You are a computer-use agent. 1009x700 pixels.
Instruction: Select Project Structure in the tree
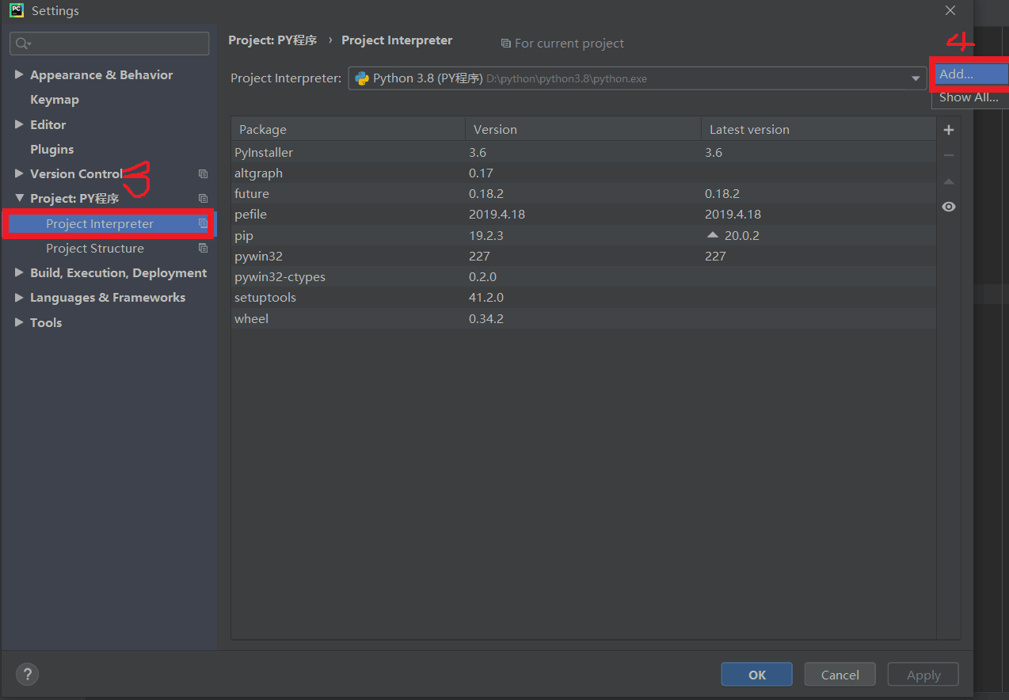point(95,249)
